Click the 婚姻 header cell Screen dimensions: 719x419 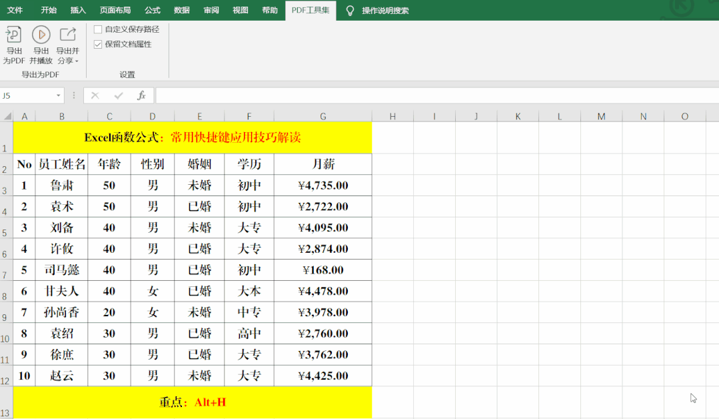199,164
